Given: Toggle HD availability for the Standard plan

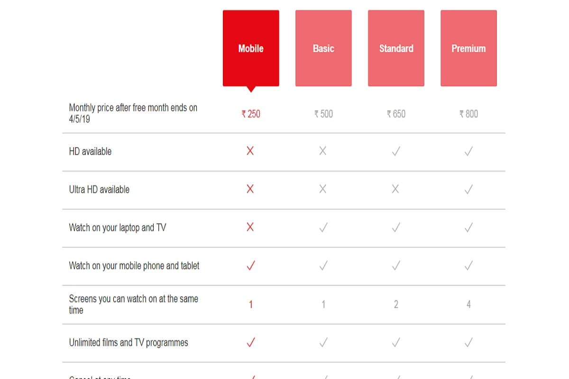Looking at the screenshot, I should 396,151.
